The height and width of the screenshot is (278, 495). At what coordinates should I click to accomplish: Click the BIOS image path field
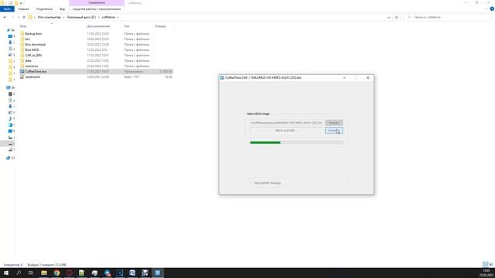(286, 123)
